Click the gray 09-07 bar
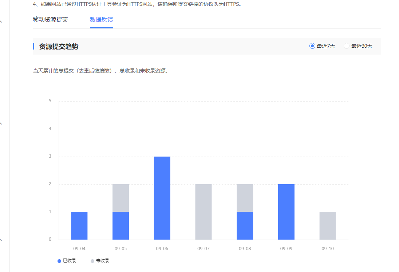 point(204,212)
